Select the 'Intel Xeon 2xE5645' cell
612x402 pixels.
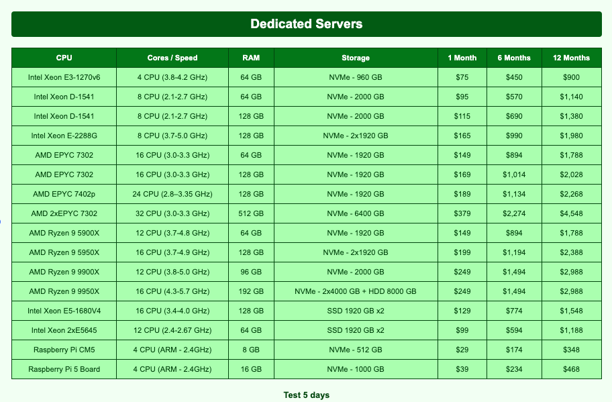click(x=64, y=331)
